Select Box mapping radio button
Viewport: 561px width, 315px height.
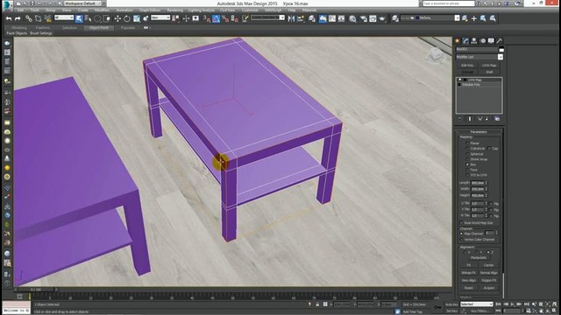467,164
